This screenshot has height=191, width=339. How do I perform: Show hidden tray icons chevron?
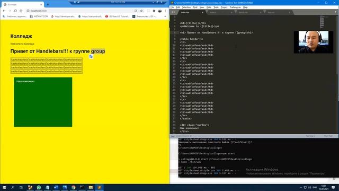(x=301, y=187)
